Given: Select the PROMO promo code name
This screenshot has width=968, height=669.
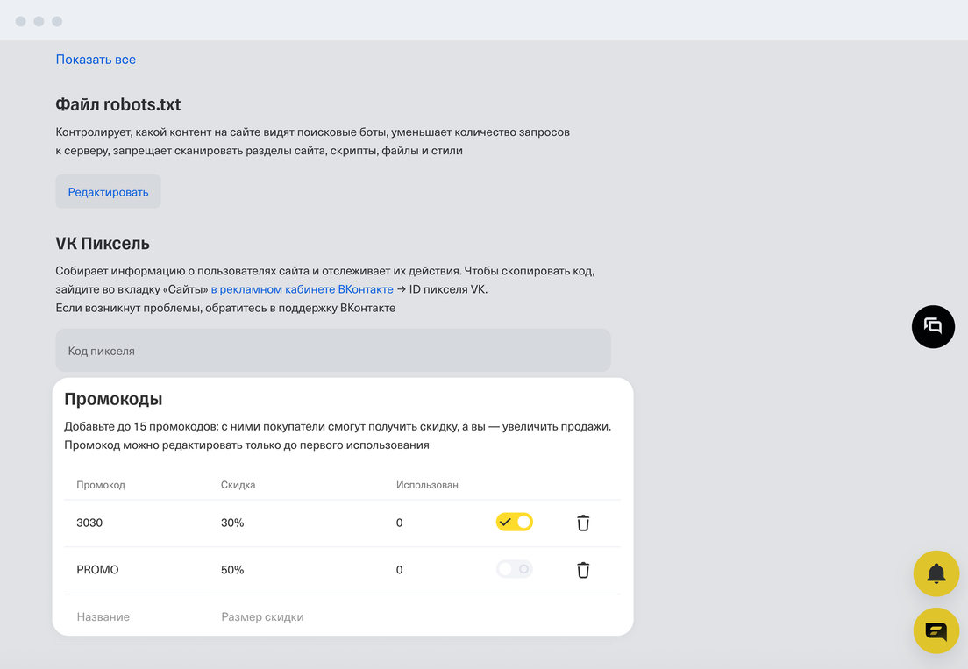Looking at the screenshot, I should (x=97, y=570).
